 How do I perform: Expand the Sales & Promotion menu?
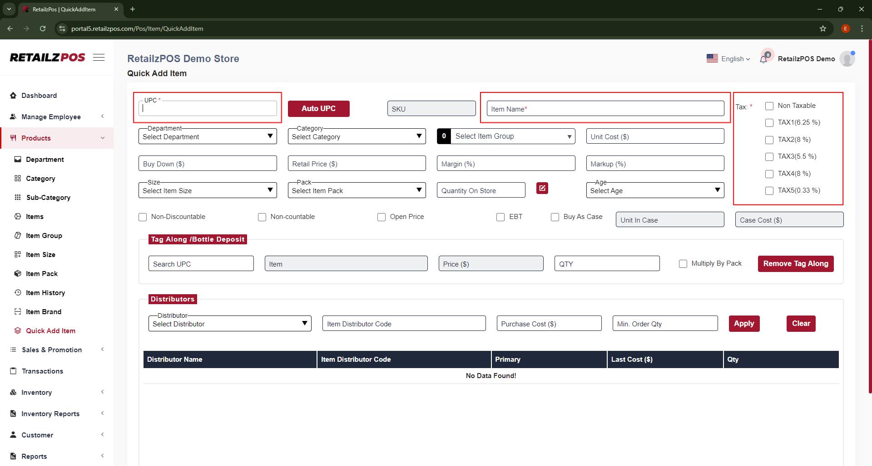[x=52, y=350]
